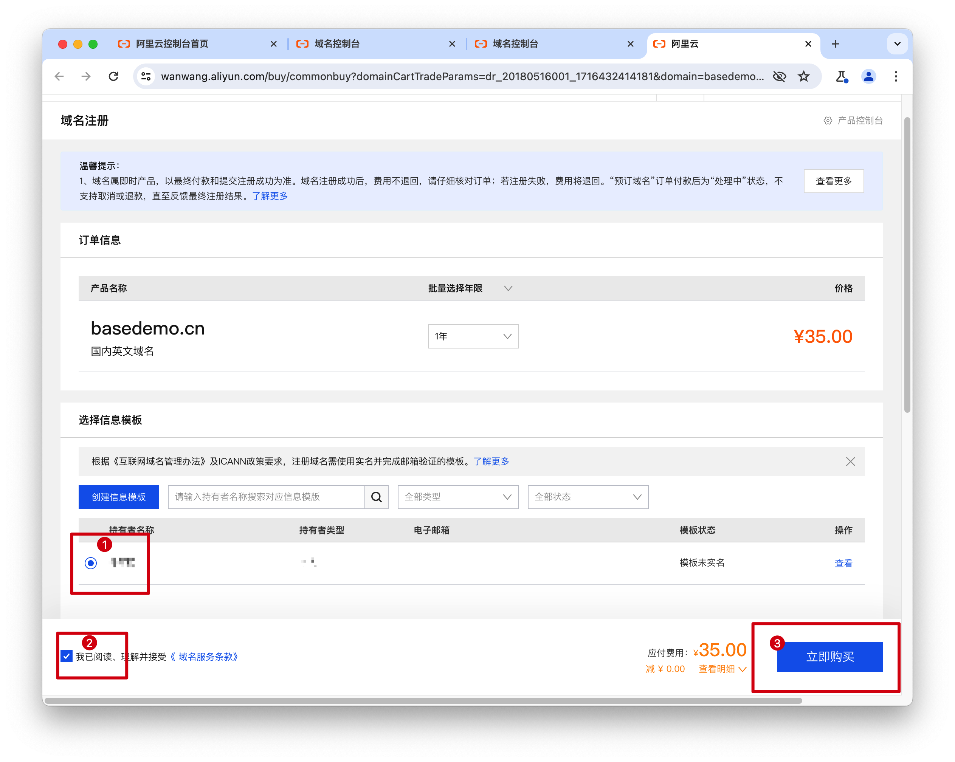Viewport: 955px width, 762px height.
Task: Click the magnifier search icon
Action: (377, 497)
